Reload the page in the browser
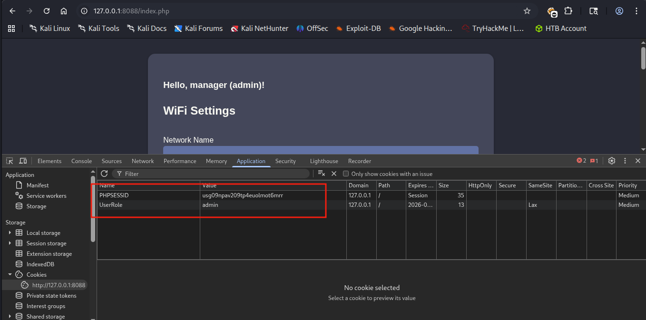This screenshot has height=320, width=646. click(x=47, y=11)
